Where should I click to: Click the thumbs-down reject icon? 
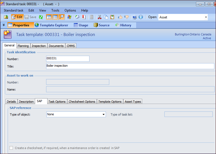[x=127, y=17]
